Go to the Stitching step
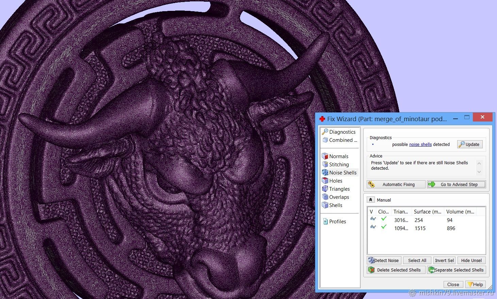 (x=339, y=164)
